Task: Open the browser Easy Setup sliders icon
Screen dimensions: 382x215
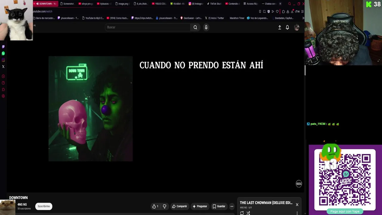Action: click(x=302, y=11)
